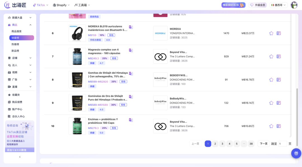The width and height of the screenshot is (302, 167).
Task: Click the pagination ellipsis button
Action: tap(244, 144)
